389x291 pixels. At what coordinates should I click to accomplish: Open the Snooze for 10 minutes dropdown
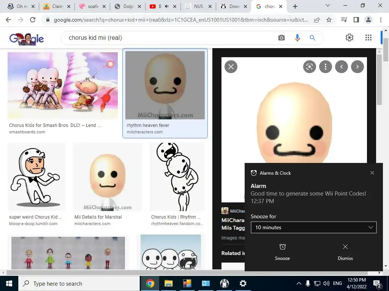313,227
